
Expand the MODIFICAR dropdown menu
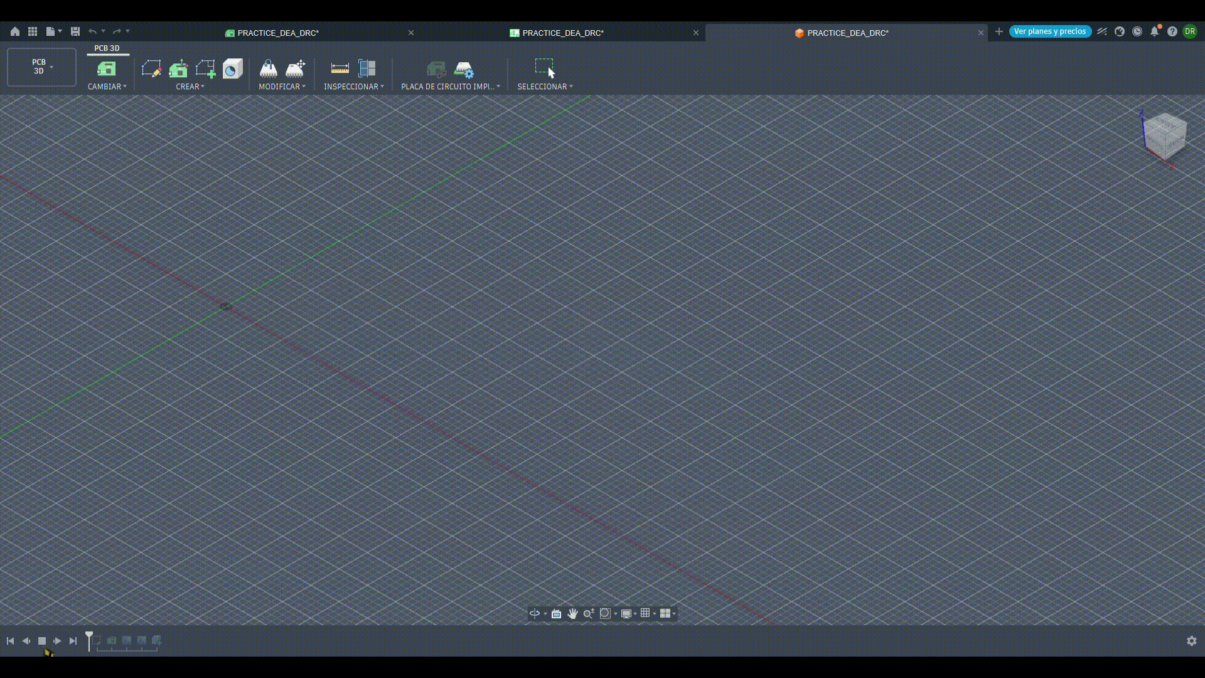tap(282, 87)
